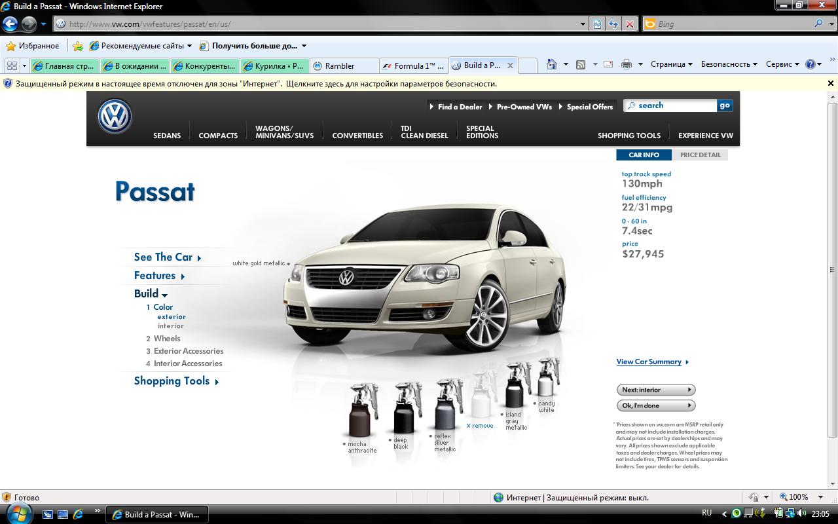Choose deep black paint sprayer
838x524 pixels.
(x=404, y=408)
